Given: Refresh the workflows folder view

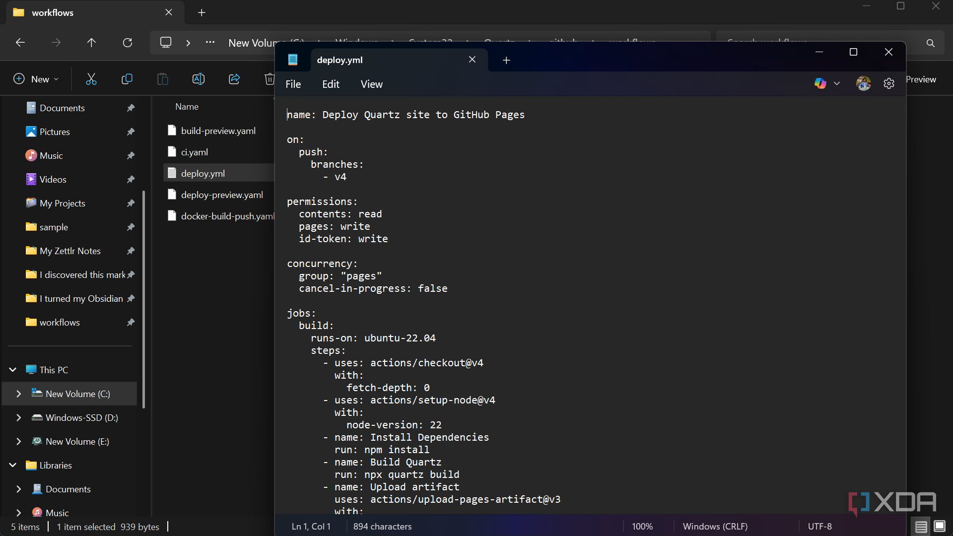Looking at the screenshot, I should (128, 43).
